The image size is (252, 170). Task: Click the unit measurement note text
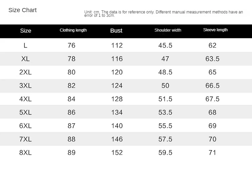pos(163,13)
